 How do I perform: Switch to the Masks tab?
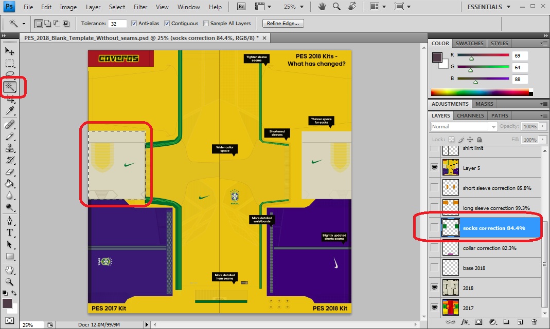coord(484,104)
